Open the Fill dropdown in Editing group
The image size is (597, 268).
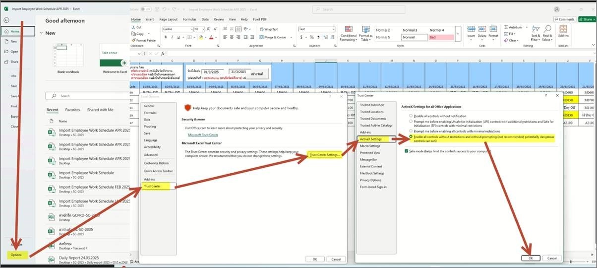(510, 34)
